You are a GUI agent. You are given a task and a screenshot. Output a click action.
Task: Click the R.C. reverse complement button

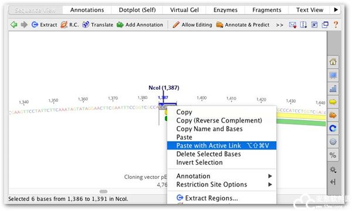[x=70, y=25]
